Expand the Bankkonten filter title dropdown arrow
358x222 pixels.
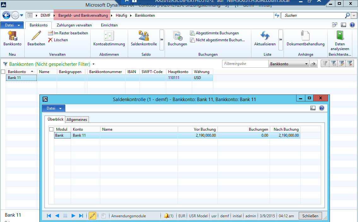pos(94,64)
